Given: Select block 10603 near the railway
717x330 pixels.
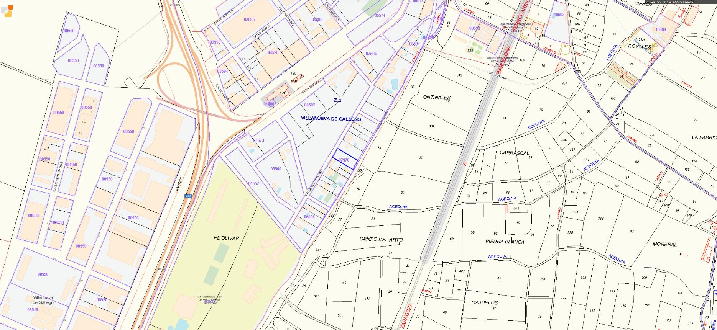Looking at the screenshot, I should click(x=559, y=15).
